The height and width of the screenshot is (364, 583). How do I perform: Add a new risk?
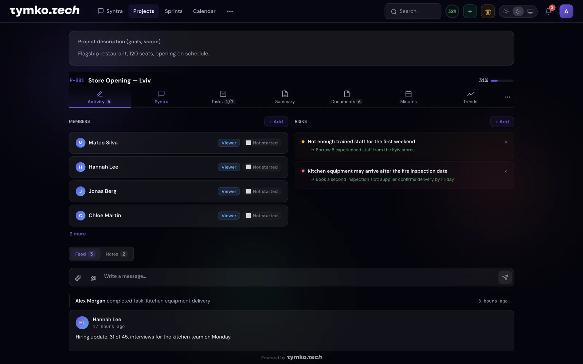click(x=502, y=122)
